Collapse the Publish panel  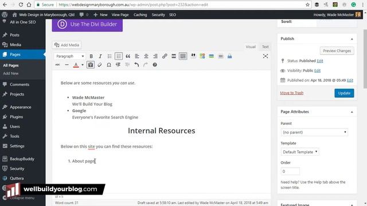click(352, 39)
